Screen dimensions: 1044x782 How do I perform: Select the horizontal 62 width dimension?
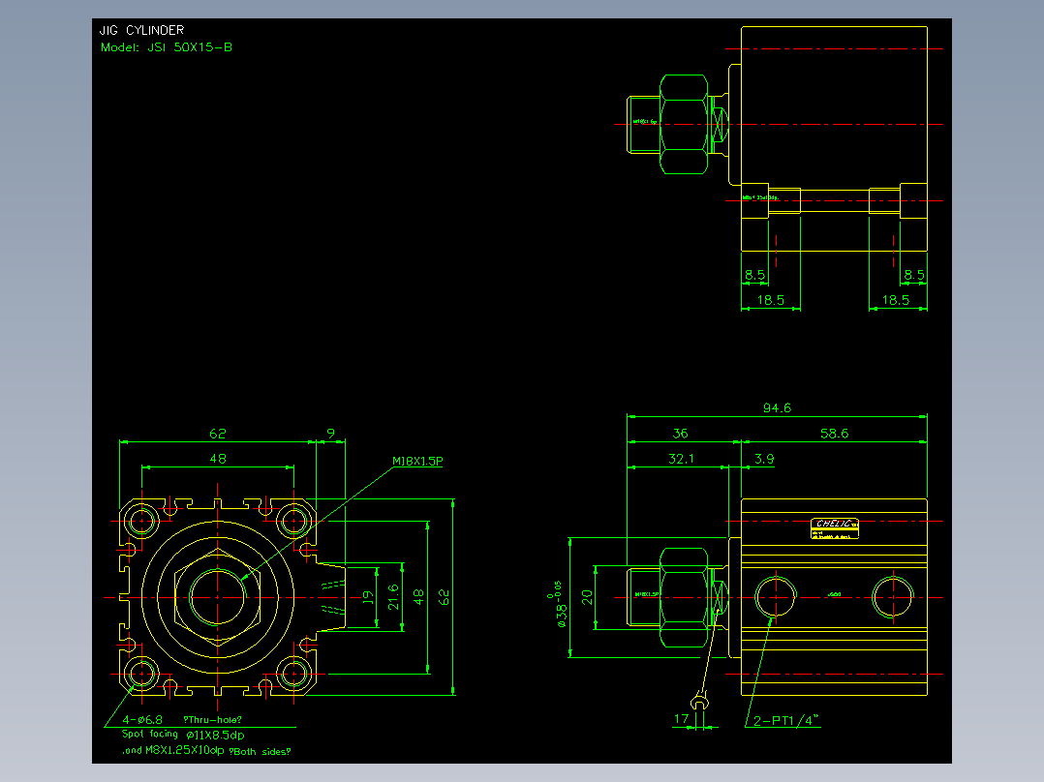[218, 434]
